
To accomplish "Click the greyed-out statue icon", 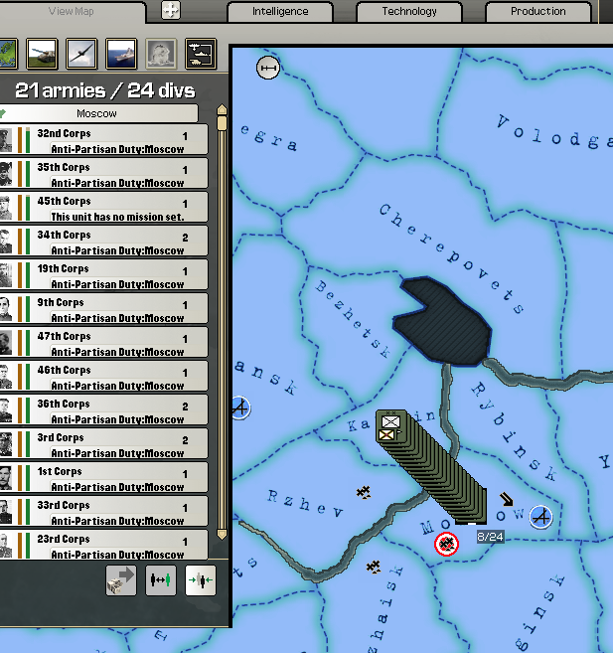I will [x=161, y=54].
